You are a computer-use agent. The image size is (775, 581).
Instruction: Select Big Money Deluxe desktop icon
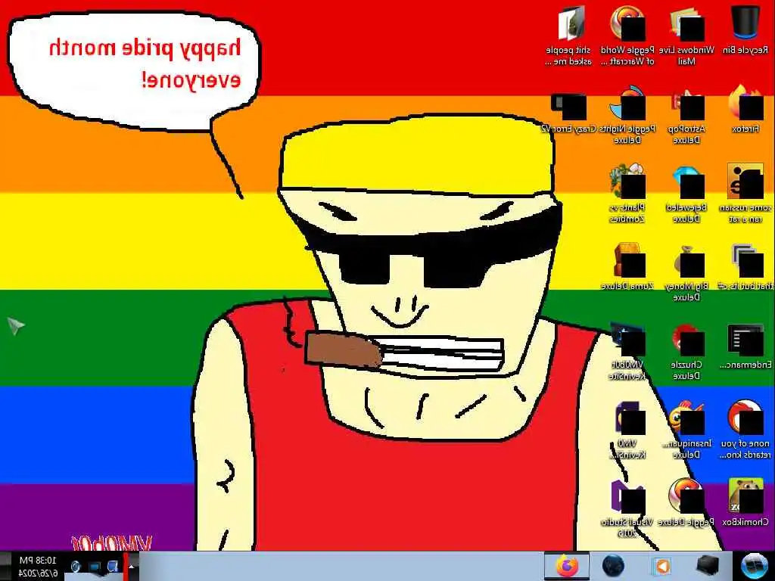(x=686, y=272)
